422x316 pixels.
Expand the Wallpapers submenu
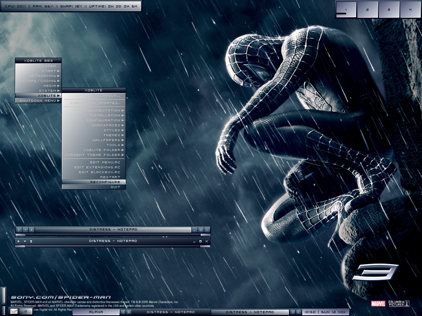click(94, 140)
